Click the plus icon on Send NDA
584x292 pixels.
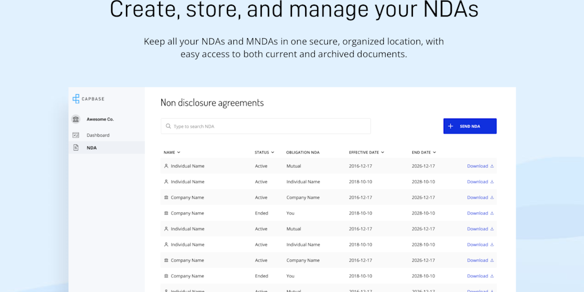(451, 126)
